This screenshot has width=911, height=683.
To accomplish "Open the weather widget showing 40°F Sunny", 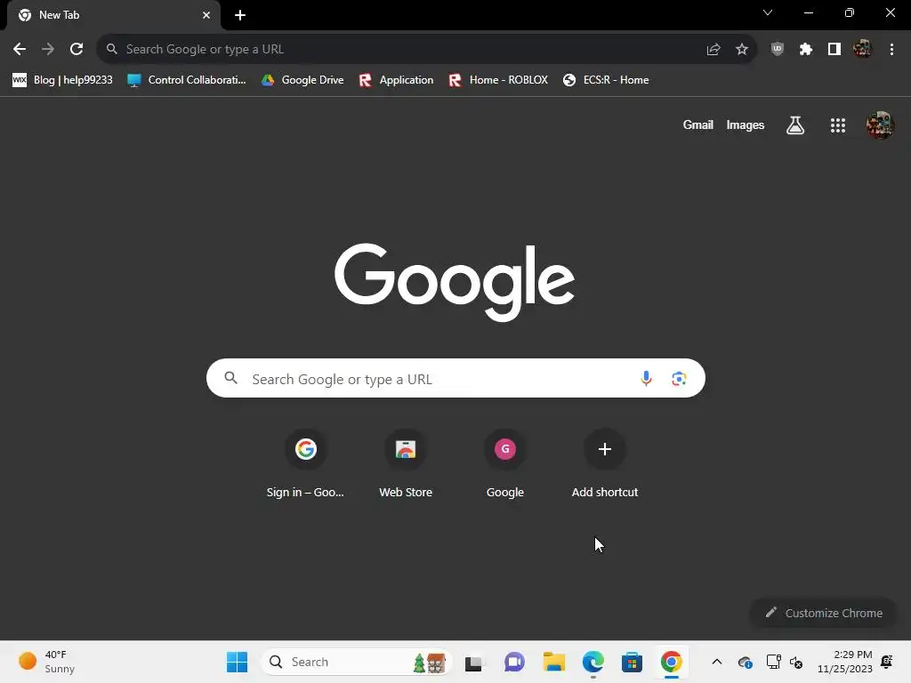I will (x=48, y=662).
